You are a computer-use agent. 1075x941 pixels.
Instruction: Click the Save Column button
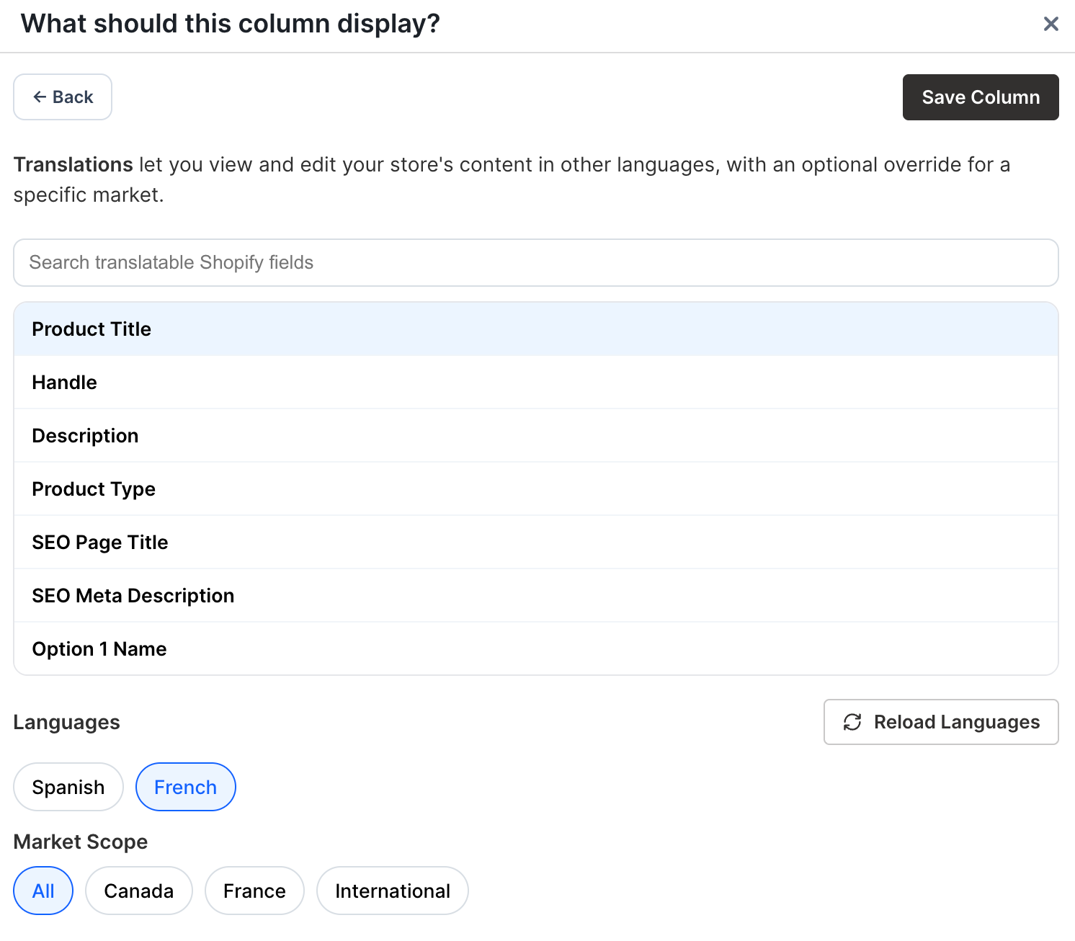980,97
